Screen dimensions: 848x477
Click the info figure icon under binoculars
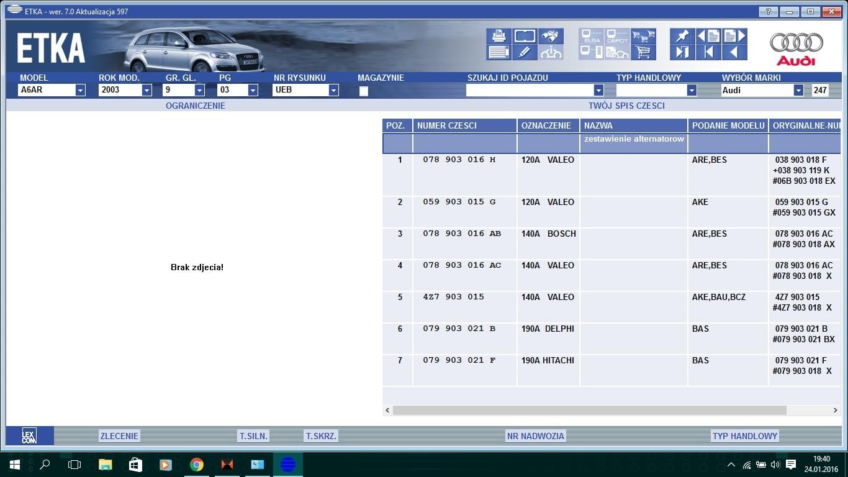coord(551,52)
